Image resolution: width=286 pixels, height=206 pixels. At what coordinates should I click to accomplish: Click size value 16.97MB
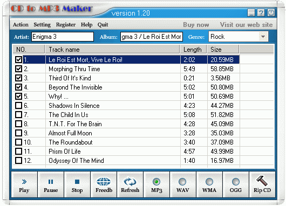(x=222, y=160)
